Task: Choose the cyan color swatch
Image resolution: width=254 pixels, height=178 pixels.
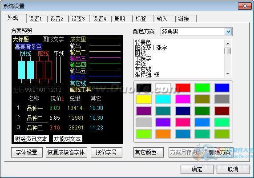Action: click(x=163, y=99)
